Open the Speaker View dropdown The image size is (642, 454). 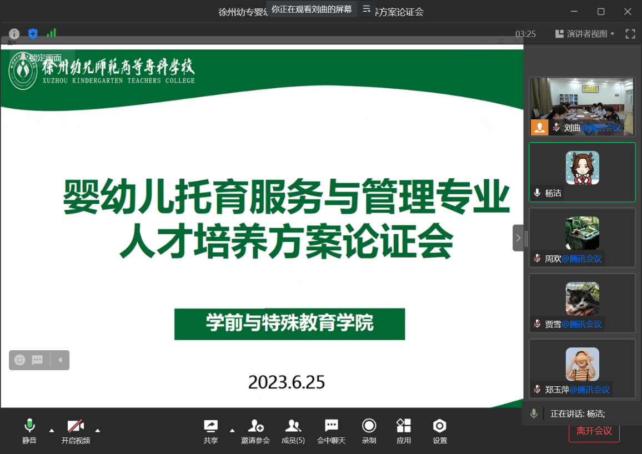click(x=585, y=34)
